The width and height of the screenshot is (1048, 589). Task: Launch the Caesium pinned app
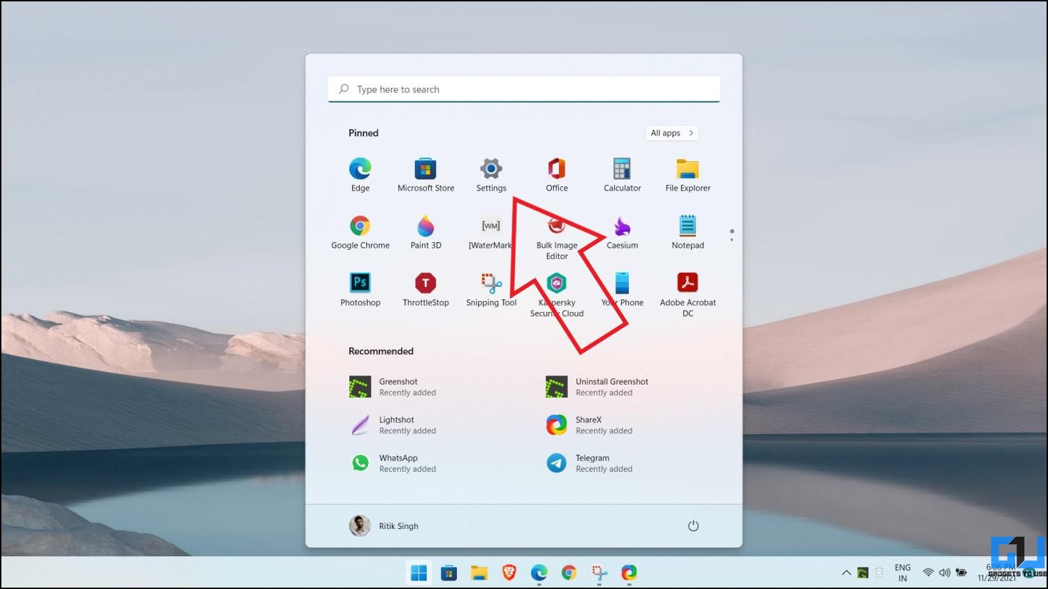(x=622, y=232)
